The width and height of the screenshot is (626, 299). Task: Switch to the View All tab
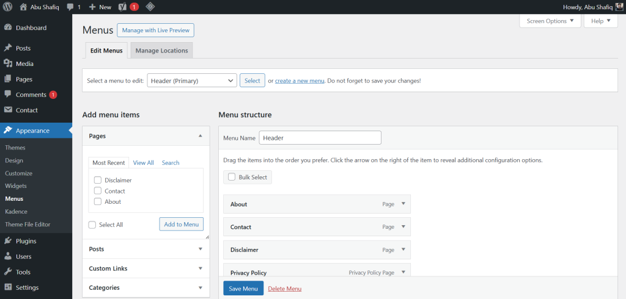[x=143, y=163]
